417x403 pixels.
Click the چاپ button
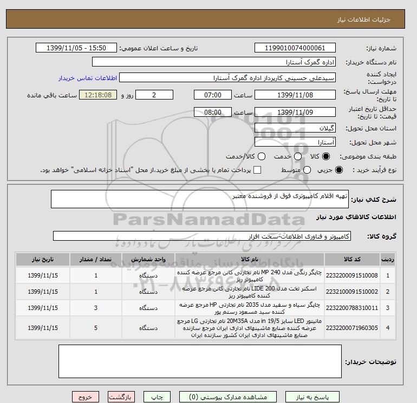[157, 397]
